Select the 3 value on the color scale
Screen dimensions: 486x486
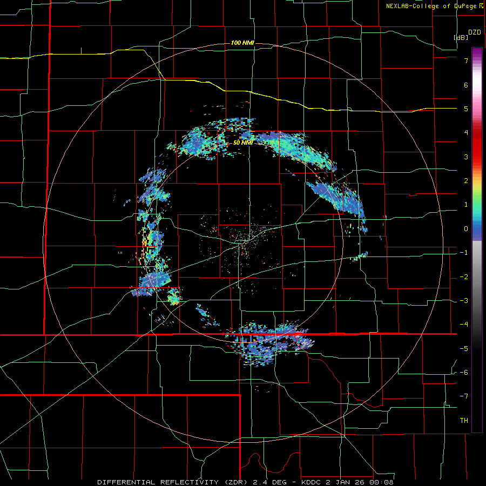[x=466, y=157]
